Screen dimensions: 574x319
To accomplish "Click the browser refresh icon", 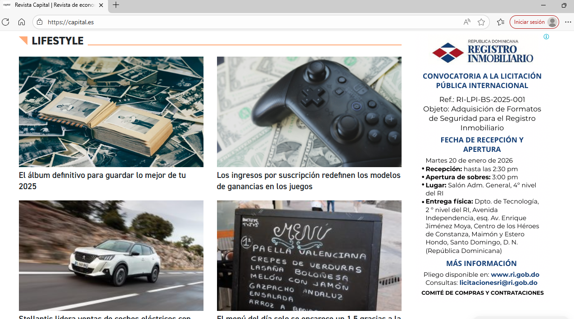I will 5,22.
